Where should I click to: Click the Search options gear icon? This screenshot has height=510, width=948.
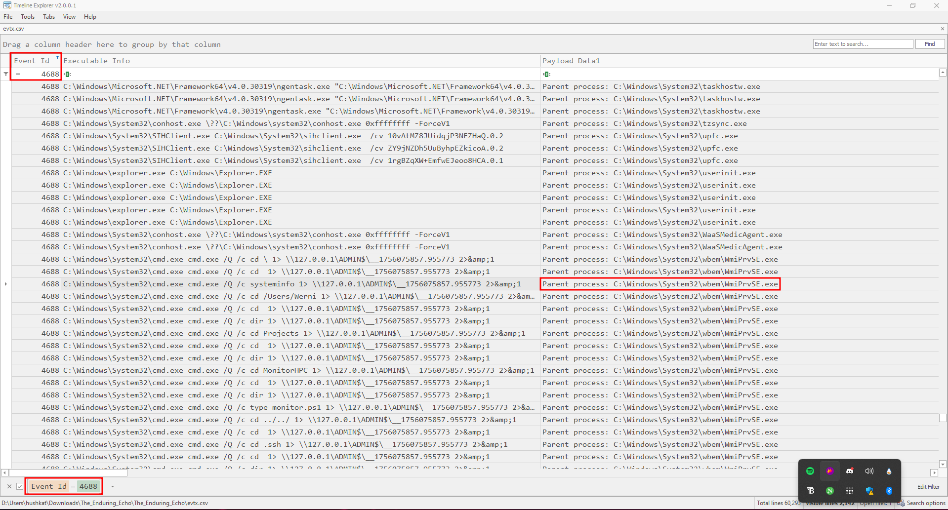[x=902, y=503]
